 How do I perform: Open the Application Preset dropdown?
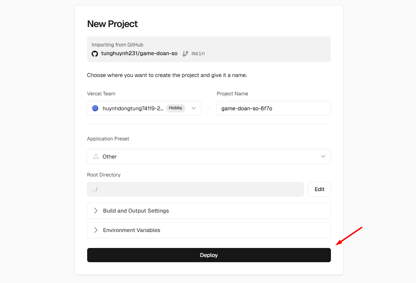click(209, 157)
